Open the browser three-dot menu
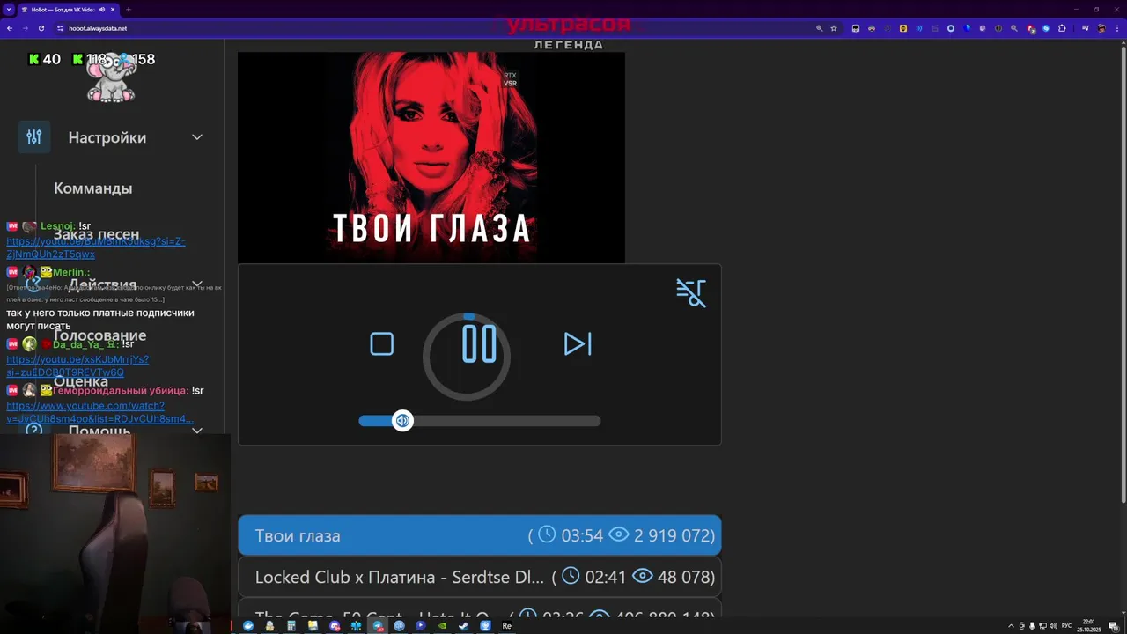Viewport: 1127px width, 634px height. tap(1116, 28)
